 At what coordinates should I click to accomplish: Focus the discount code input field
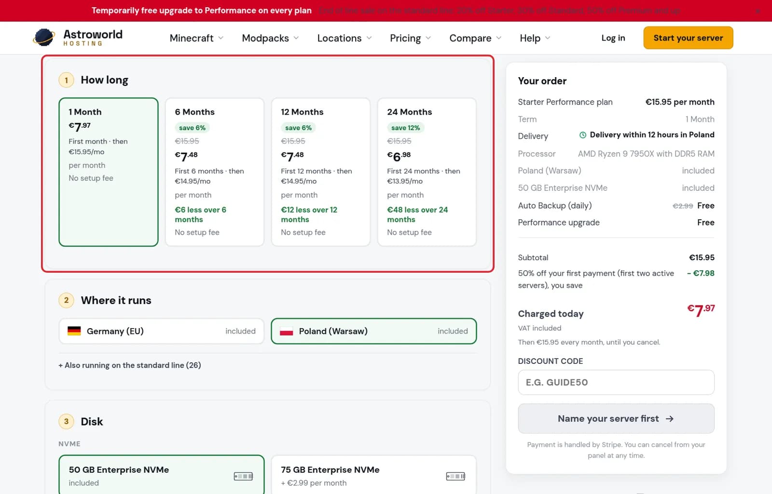616,382
